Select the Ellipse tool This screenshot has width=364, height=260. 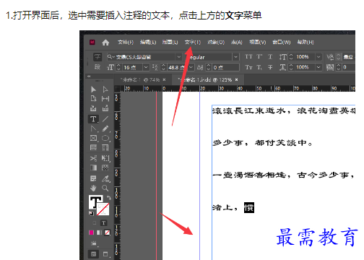pos(105,138)
